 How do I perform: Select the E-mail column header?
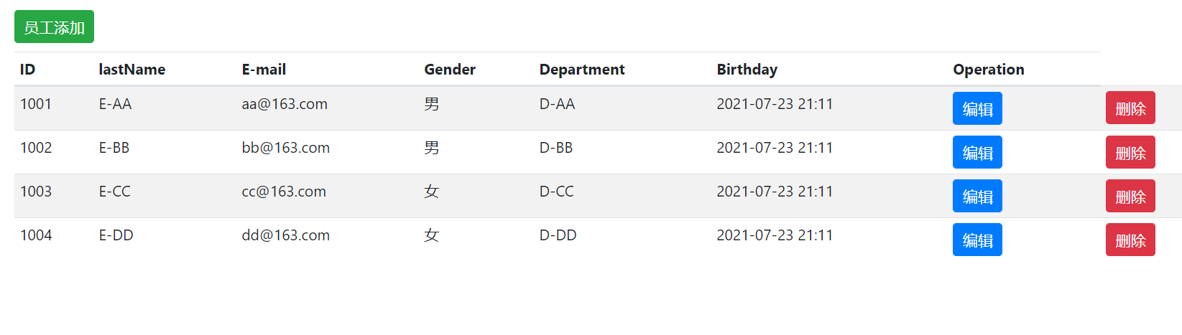coord(264,70)
